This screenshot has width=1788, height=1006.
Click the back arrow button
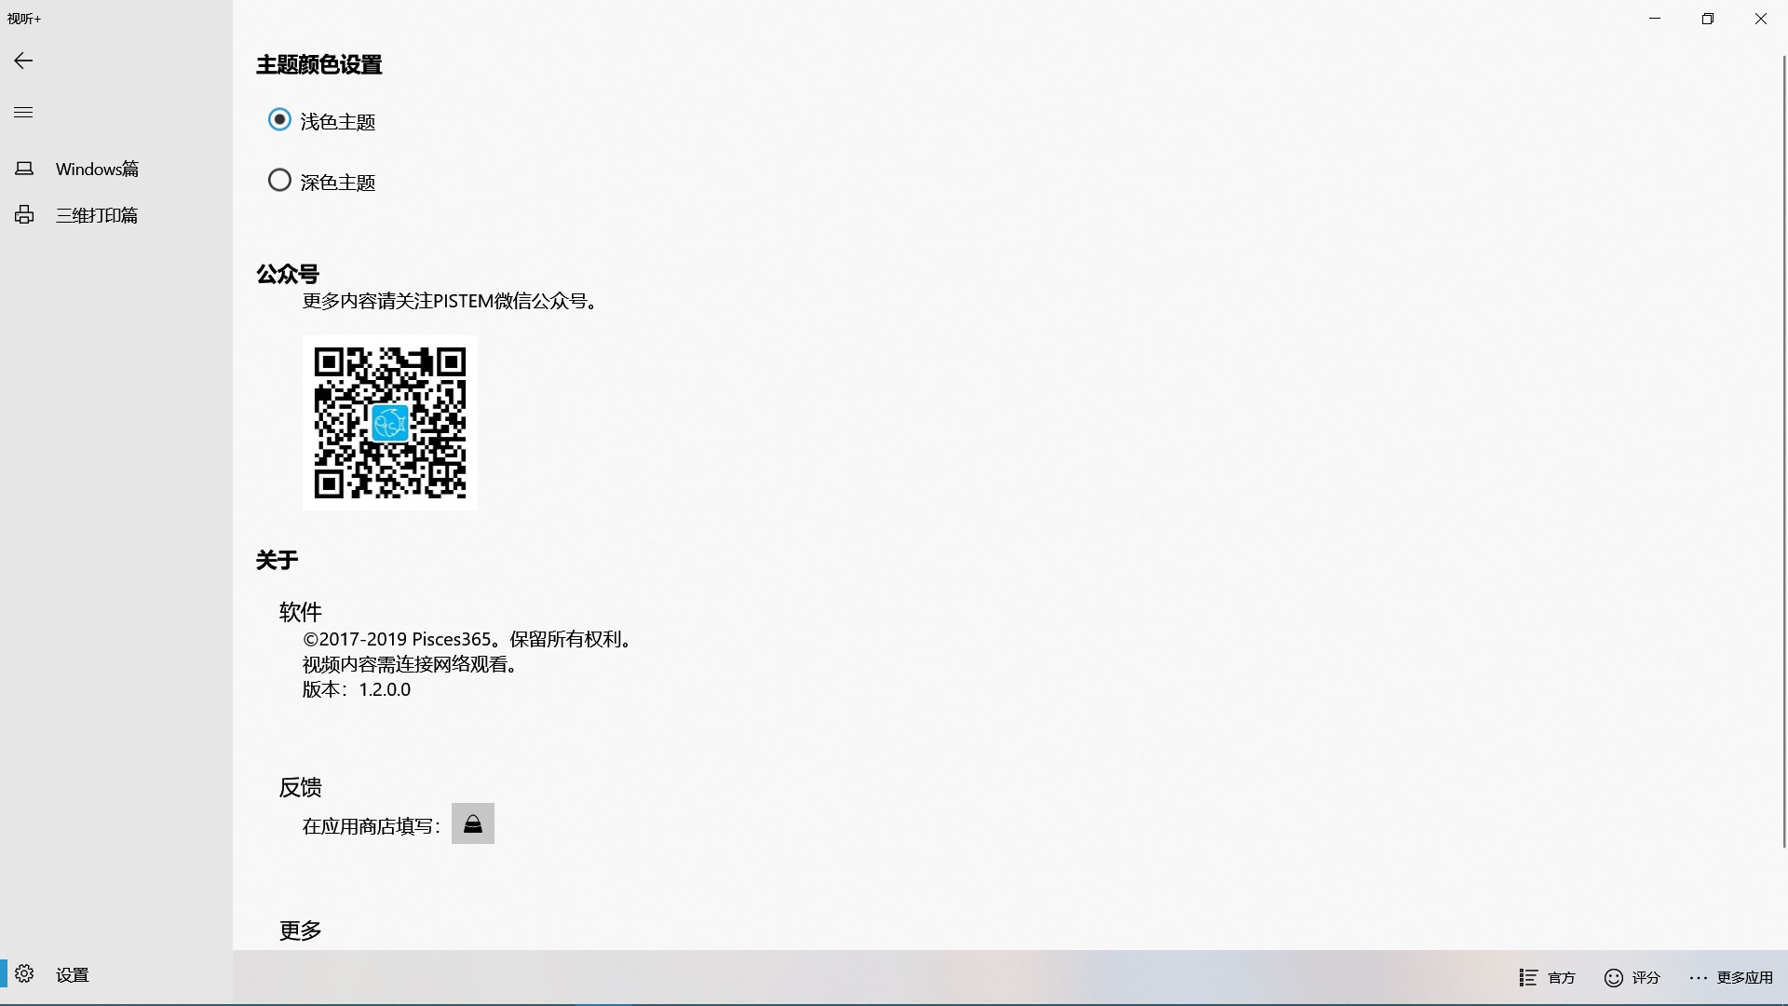tap(23, 61)
